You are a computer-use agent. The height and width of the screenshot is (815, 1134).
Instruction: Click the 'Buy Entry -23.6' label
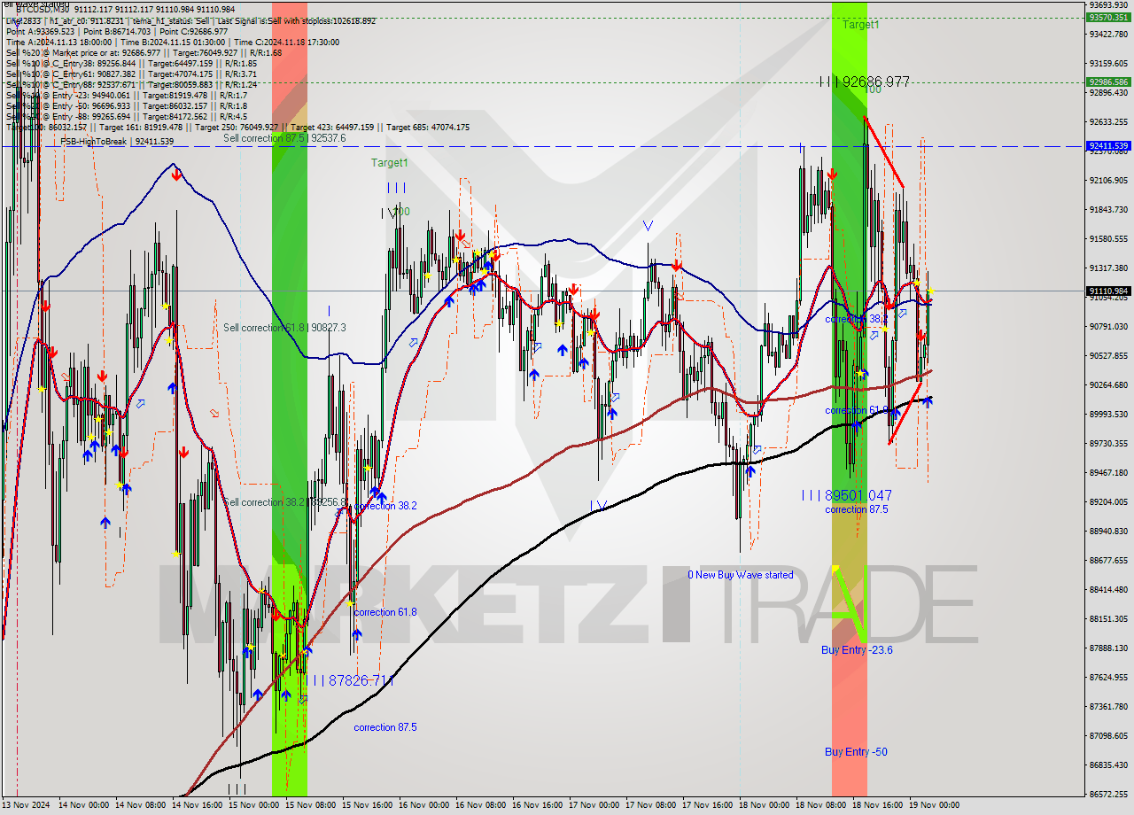coord(857,650)
